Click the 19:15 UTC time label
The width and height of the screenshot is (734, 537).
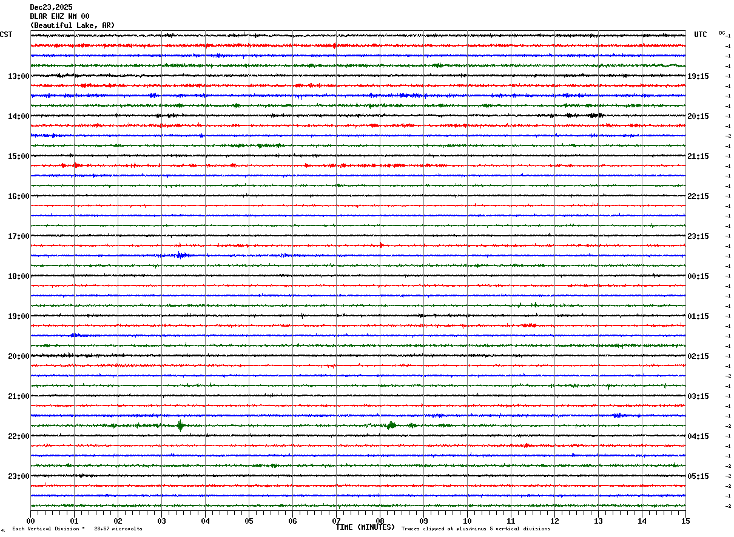pos(698,76)
